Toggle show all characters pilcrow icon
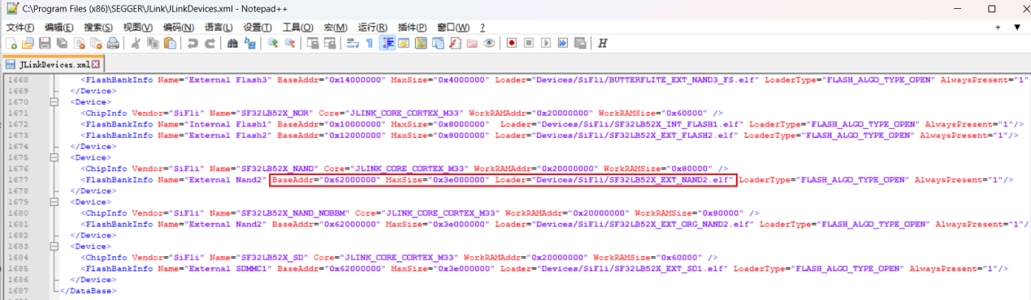The width and height of the screenshot is (1031, 300). click(x=369, y=43)
